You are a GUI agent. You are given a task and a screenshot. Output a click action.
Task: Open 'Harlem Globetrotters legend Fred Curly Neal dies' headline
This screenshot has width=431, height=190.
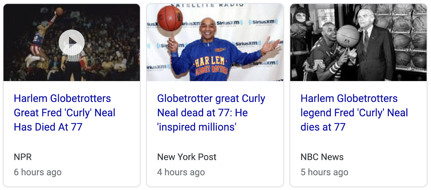click(354, 113)
